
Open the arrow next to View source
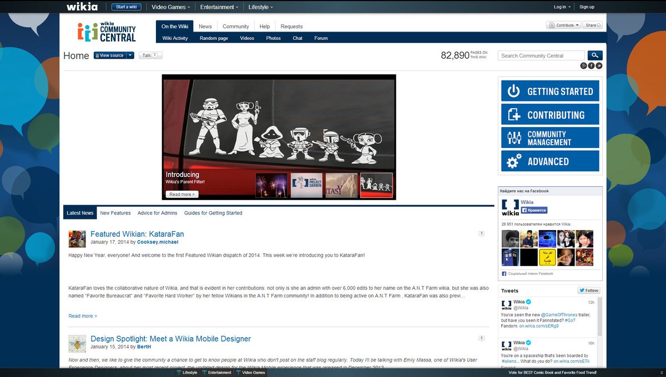click(130, 55)
